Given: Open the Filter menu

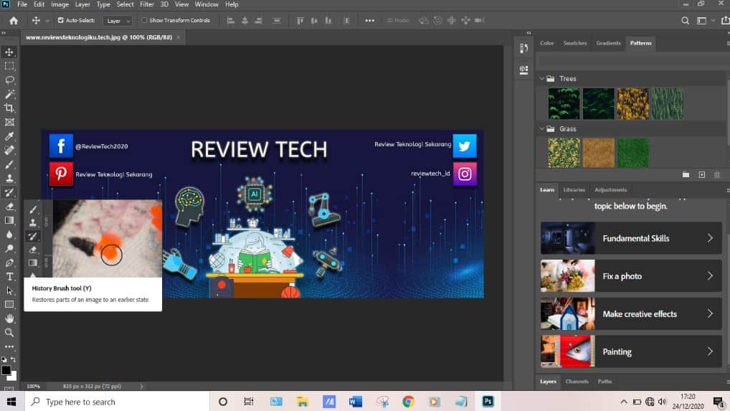Looking at the screenshot, I should pos(146,4).
